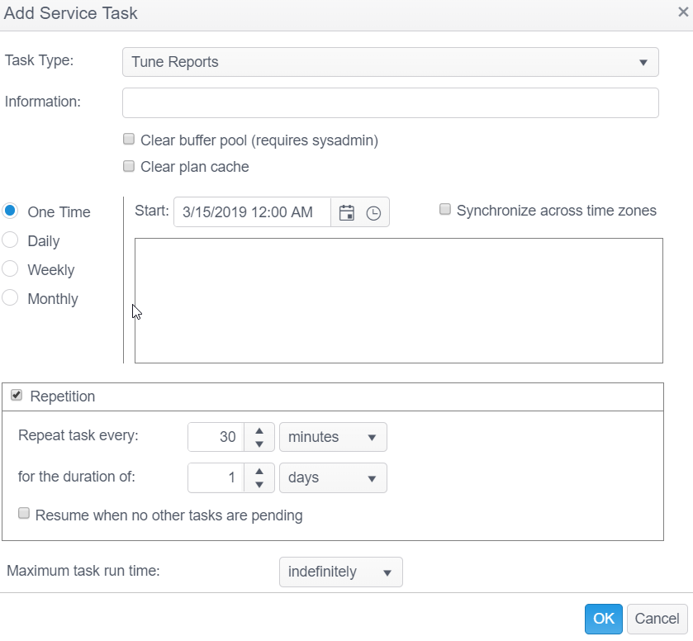This screenshot has height=641, width=693.
Task: Open the calendar date picker icon
Action: (347, 212)
